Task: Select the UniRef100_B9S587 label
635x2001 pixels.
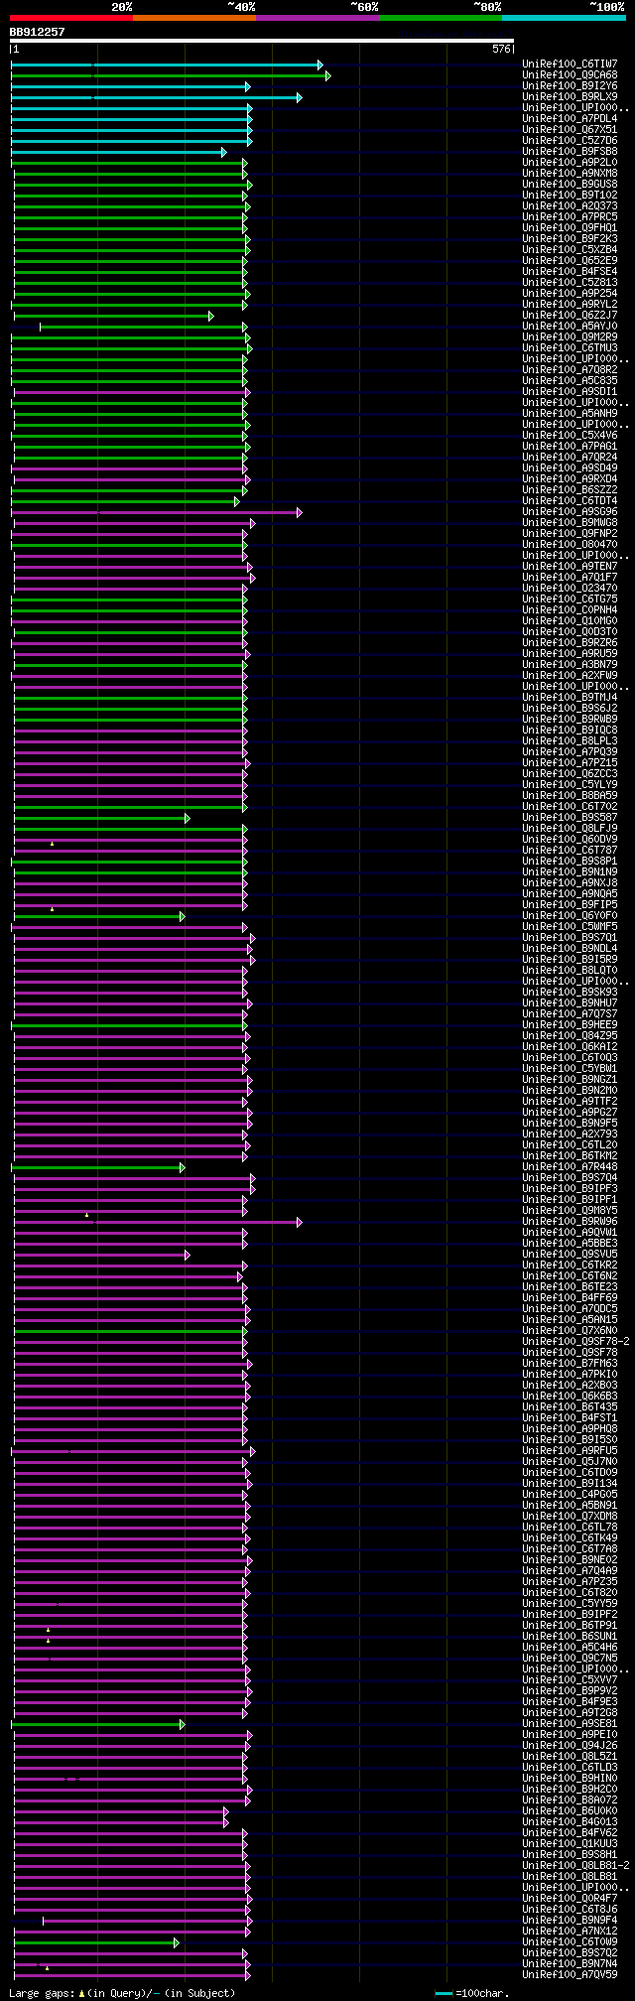Action: pos(570,818)
